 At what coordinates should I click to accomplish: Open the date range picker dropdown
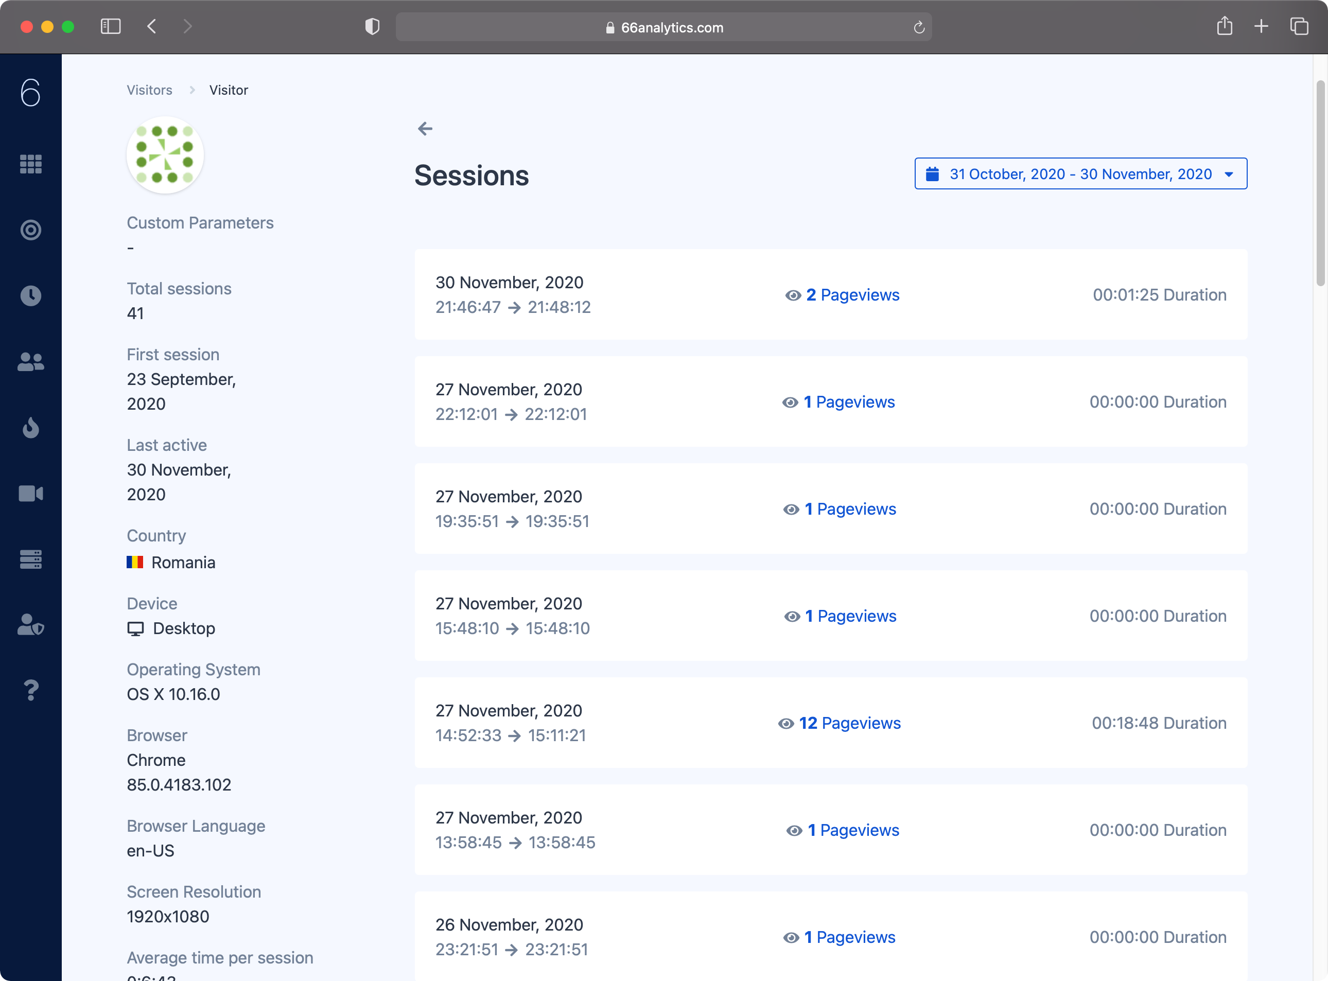(1080, 173)
